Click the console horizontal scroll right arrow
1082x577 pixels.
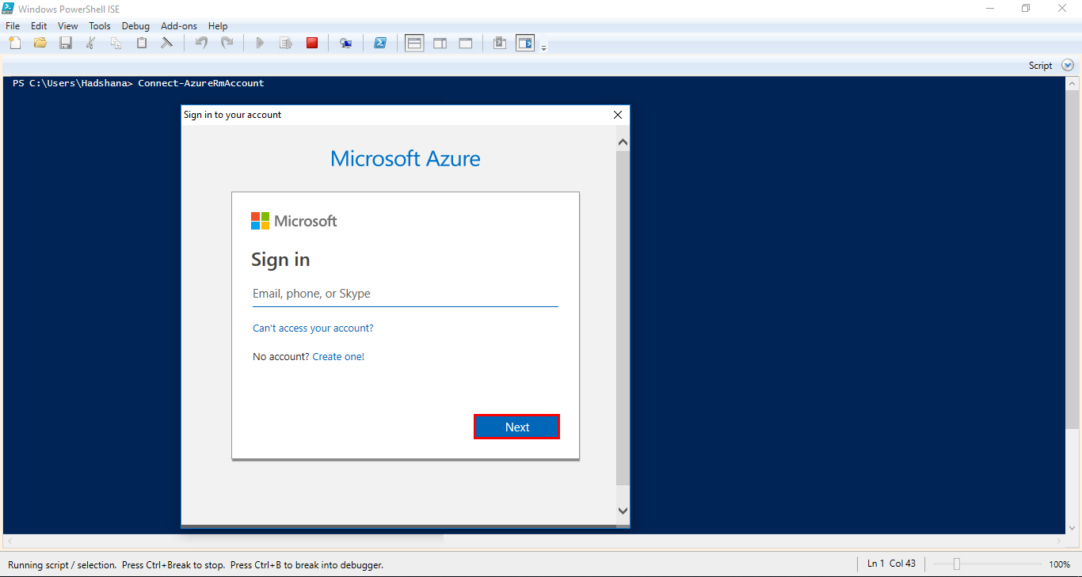coord(1060,541)
